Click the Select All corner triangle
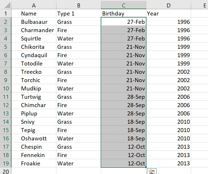The image size is (208, 174). click(7, 5)
